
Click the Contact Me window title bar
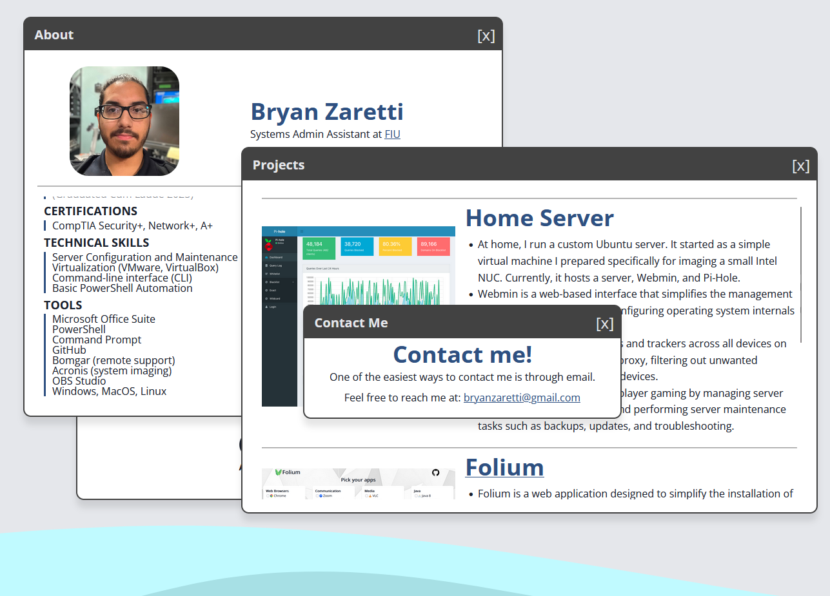462,322
